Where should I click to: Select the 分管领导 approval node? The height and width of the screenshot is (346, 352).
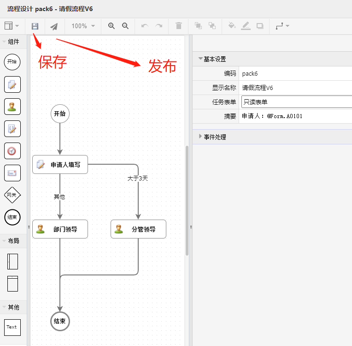(x=138, y=229)
